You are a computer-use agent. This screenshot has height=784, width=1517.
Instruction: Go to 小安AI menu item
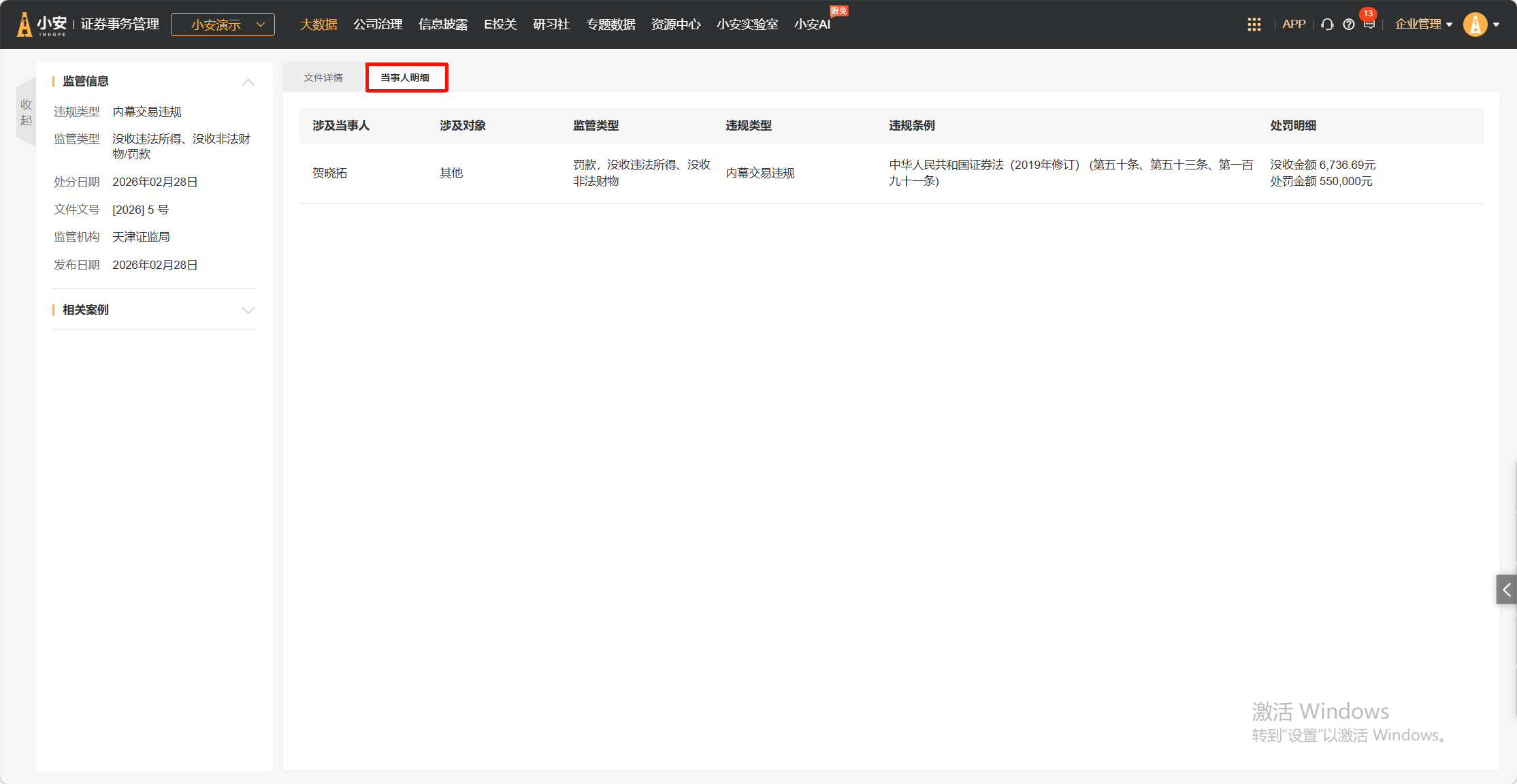click(812, 24)
